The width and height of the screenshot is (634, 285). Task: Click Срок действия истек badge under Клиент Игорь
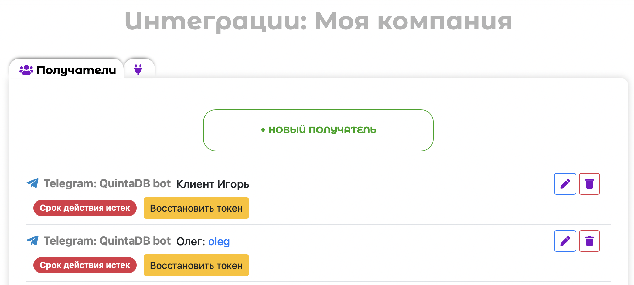pos(85,208)
